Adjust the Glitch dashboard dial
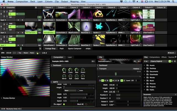Viewport: 177px width, 111px height. (x=77, y=76)
